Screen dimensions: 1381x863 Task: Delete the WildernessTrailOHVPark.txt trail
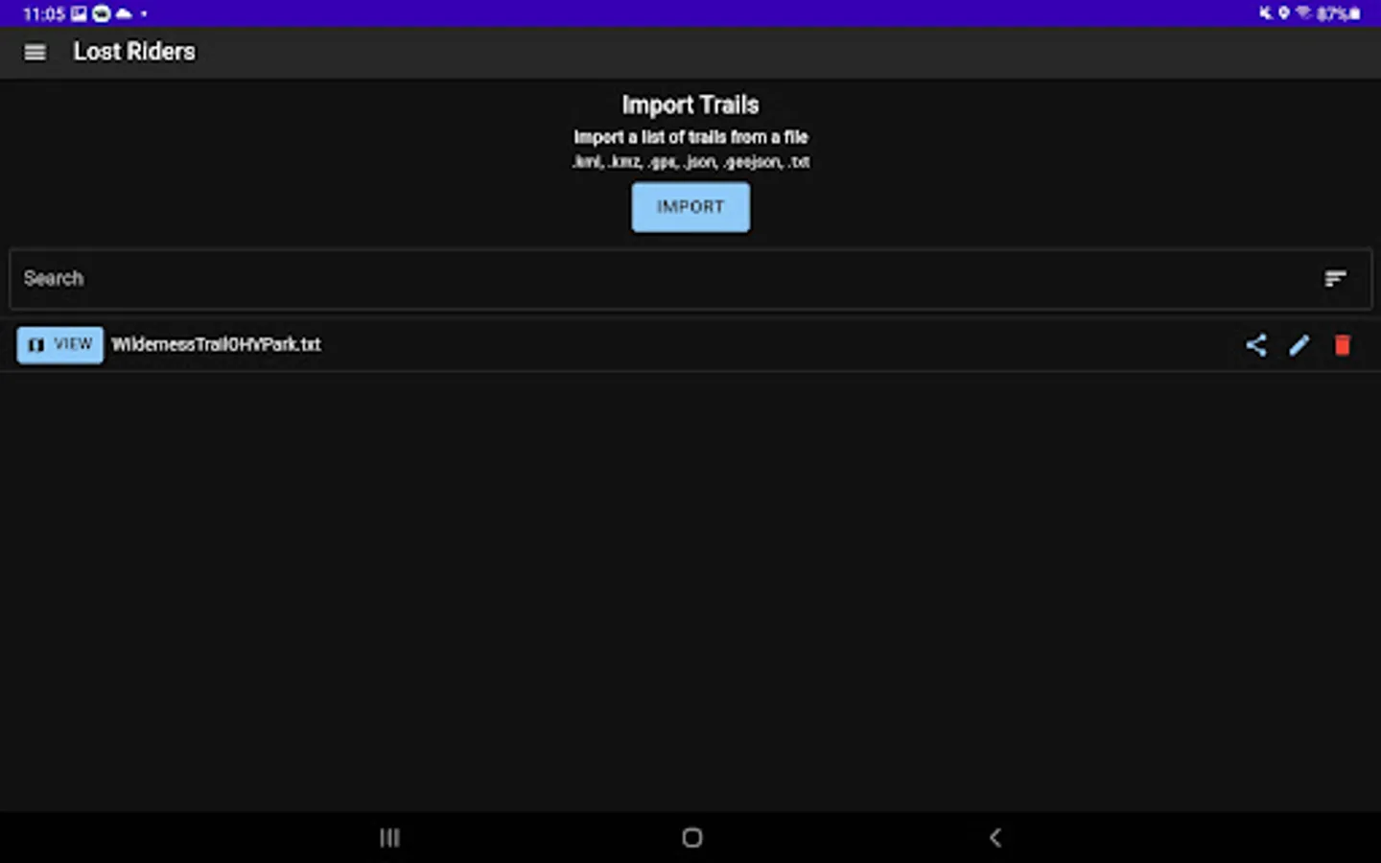pos(1343,345)
